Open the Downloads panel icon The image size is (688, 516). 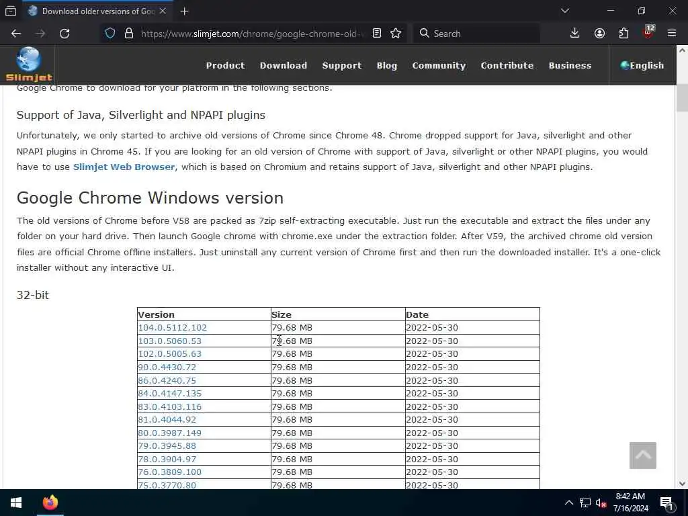click(575, 34)
